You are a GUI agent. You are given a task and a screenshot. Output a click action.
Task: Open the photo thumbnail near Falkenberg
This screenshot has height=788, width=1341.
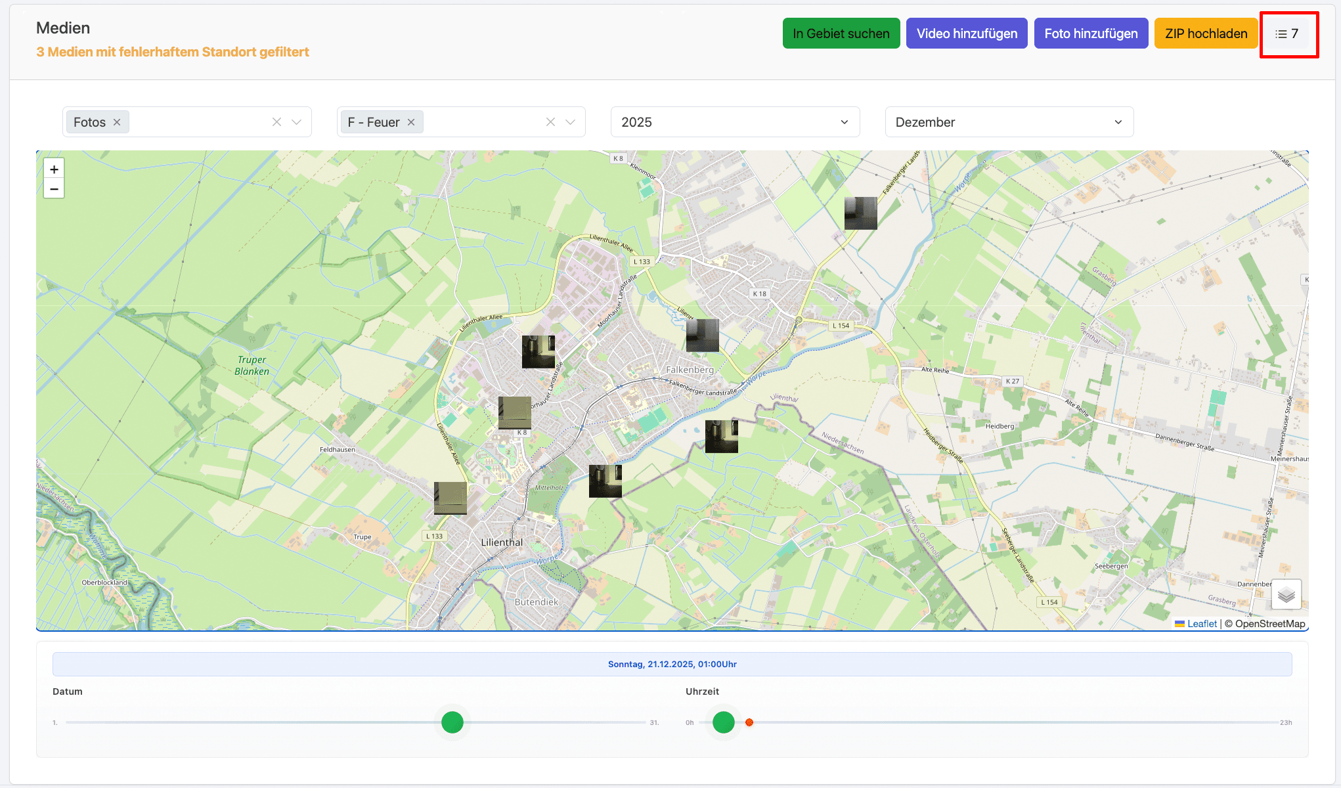coord(702,335)
